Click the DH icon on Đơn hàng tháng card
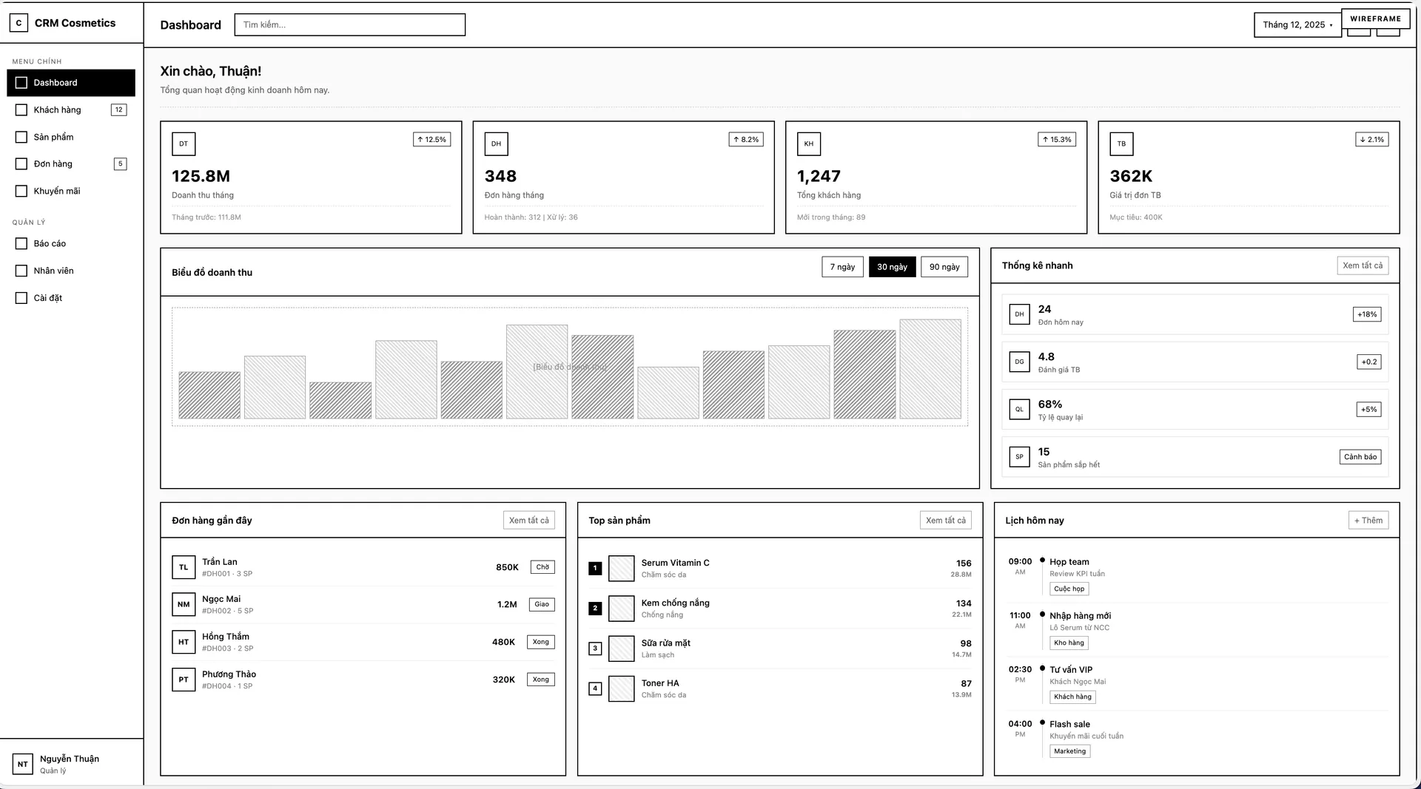This screenshot has height=789, width=1421. [495, 143]
